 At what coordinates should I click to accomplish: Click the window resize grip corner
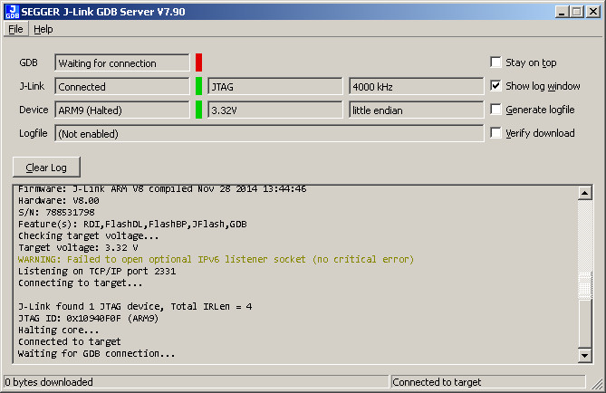pyautogui.click(x=597, y=383)
